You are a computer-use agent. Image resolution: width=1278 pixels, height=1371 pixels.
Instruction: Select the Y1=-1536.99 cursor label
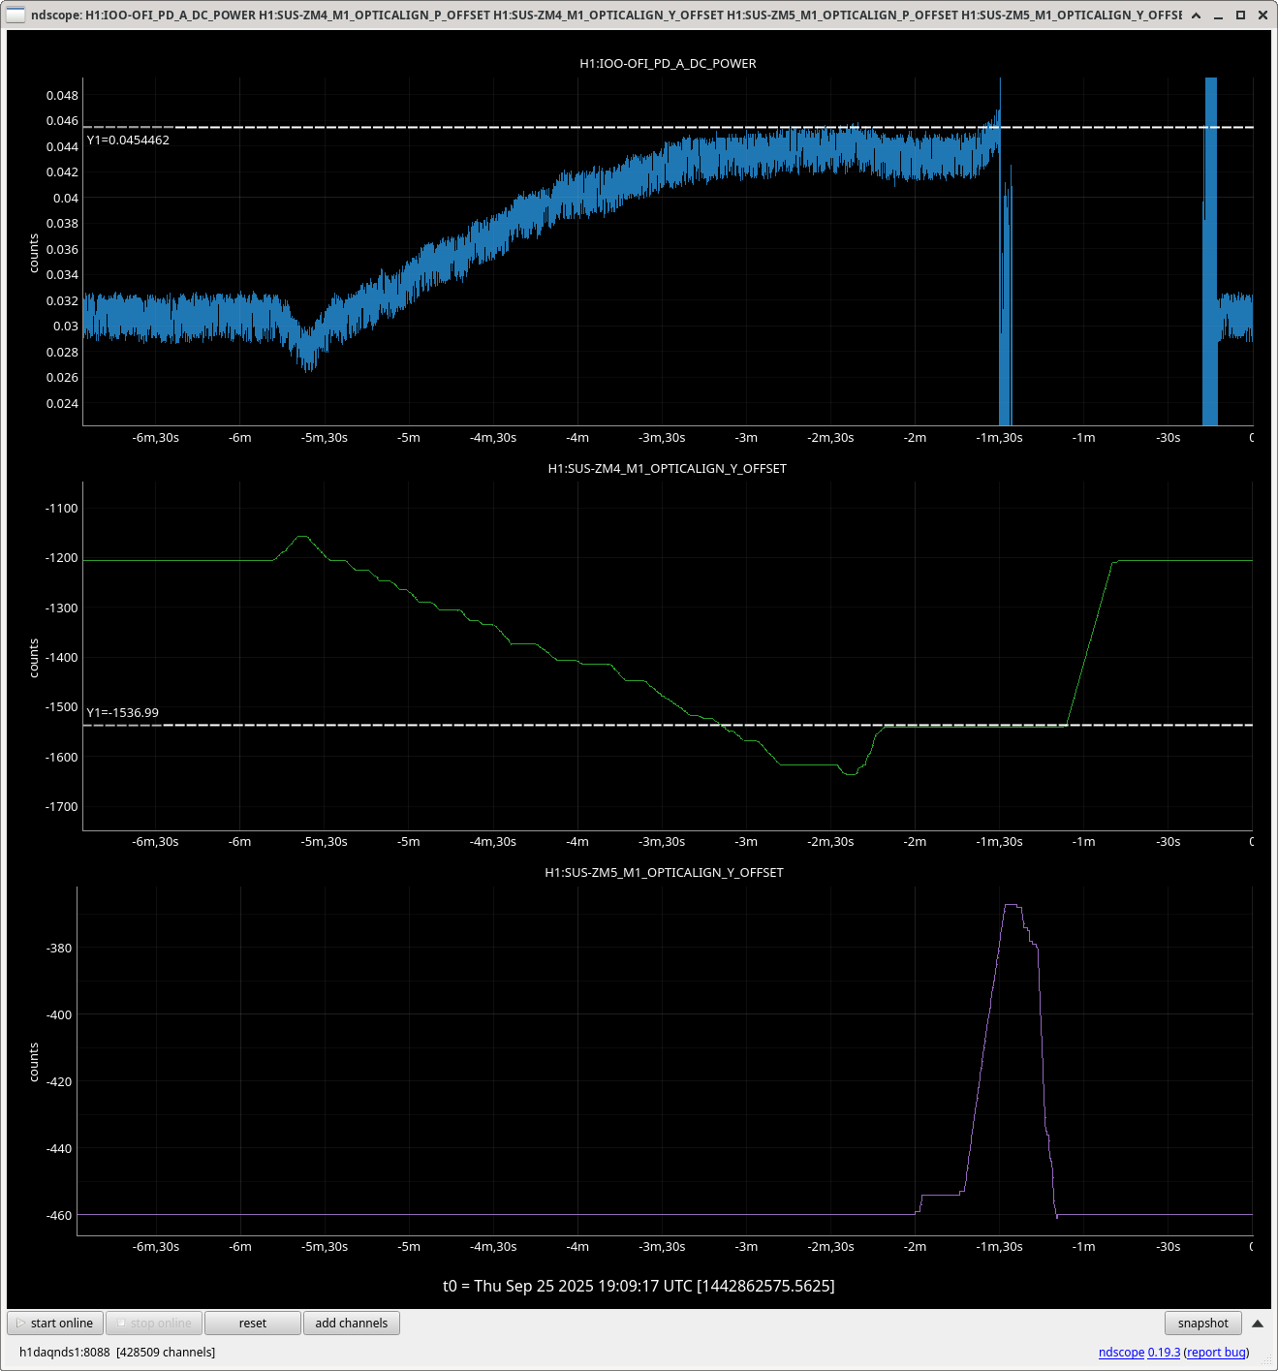tap(123, 713)
